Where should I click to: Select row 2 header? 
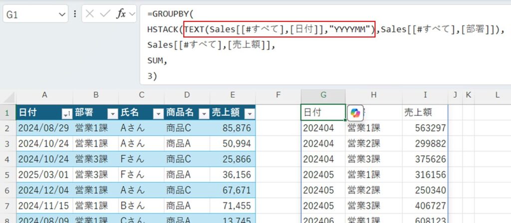point(8,128)
